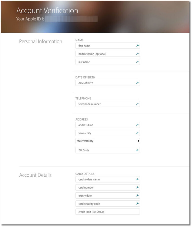This screenshot has width=192, height=227.
Task: Click the edit icon beside cardholders name
Action: (x=137, y=179)
